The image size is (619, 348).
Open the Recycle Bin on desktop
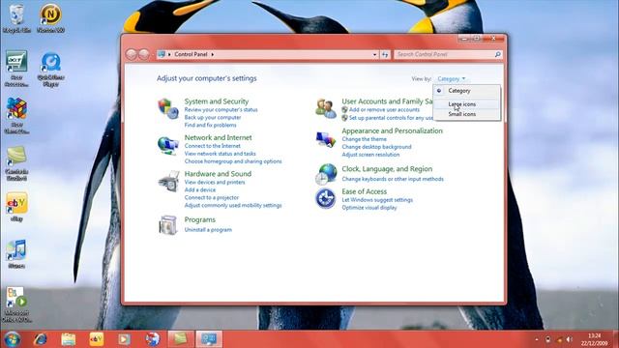(x=16, y=17)
